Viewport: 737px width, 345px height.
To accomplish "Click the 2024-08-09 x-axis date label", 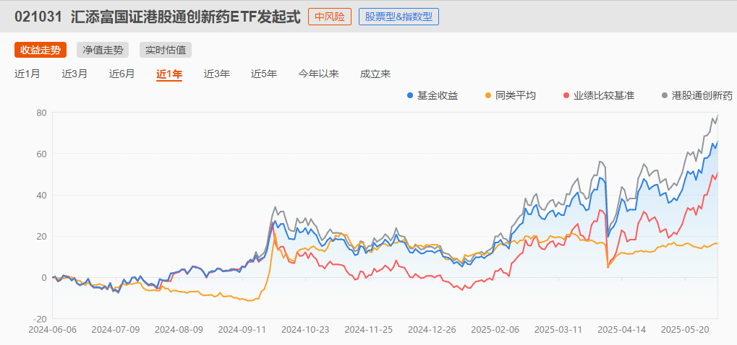I will (179, 330).
